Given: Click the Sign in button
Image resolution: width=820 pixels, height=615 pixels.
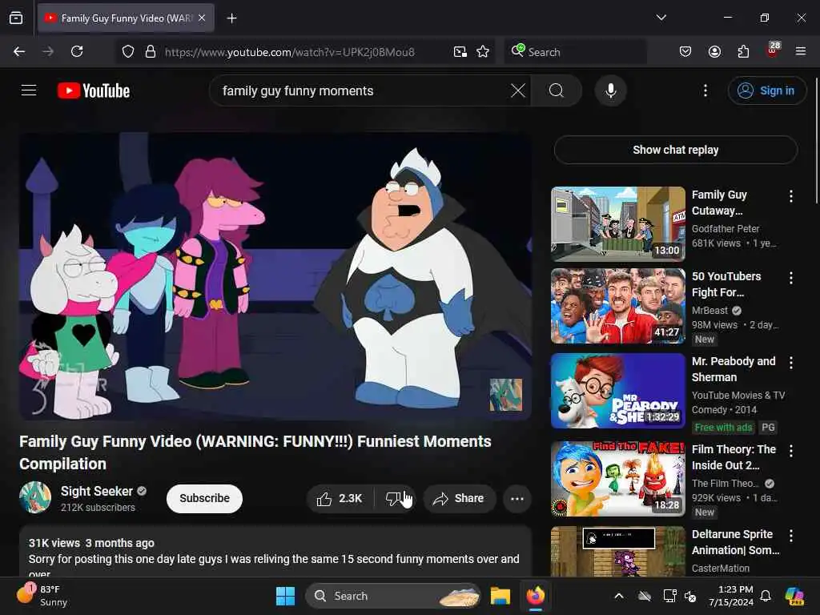Looking at the screenshot, I should click(766, 90).
